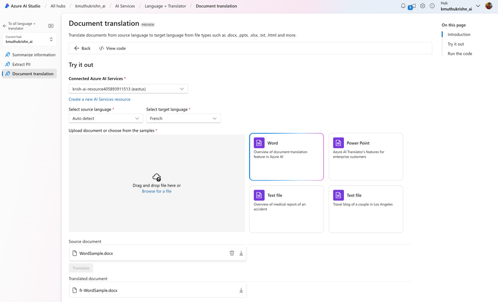Click the Summarize information icon
Viewport: 498px width, 302px height.
pyautogui.click(x=7, y=55)
